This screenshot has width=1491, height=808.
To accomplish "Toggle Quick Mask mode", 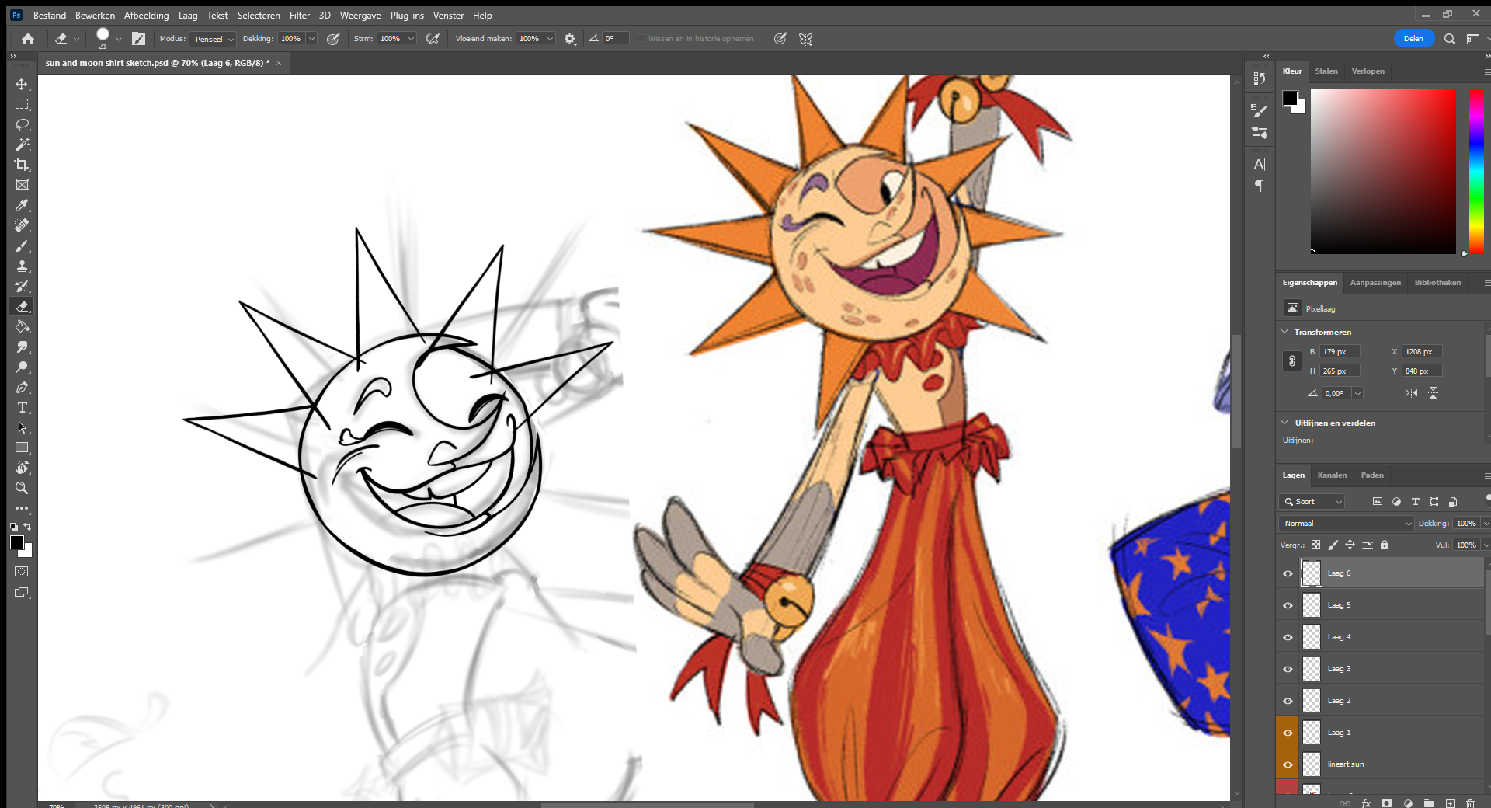I will pos(22,572).
